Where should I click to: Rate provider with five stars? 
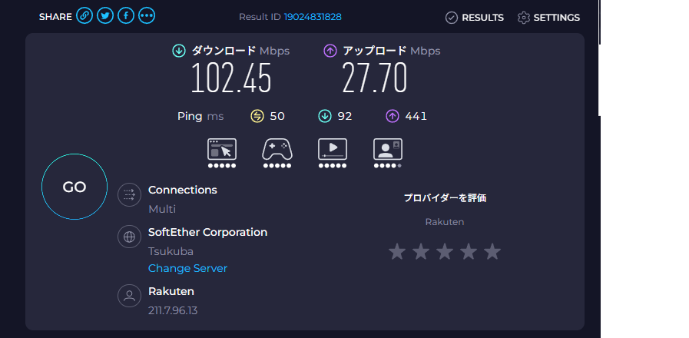tap(492, 251)
